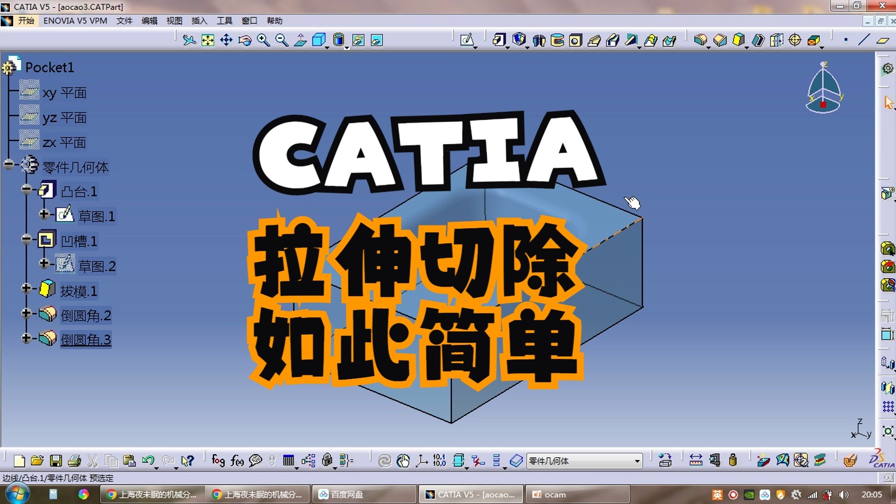Click the Design Table icon
This screenshot has height=504, width=896.
[x=288, y=461]
